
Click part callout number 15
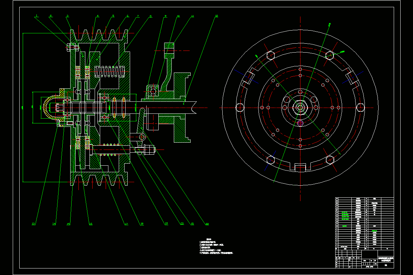point(68,224)
